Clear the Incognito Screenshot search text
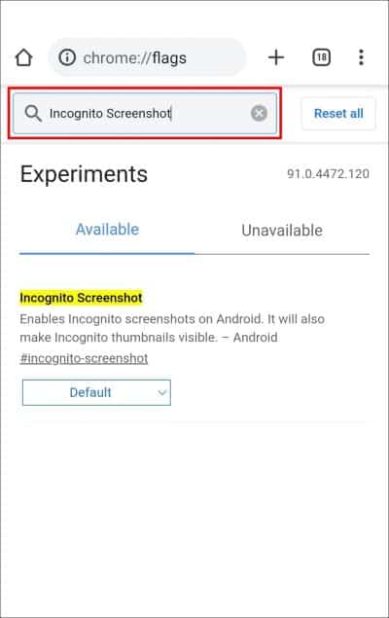Screen dimensions: 389x618 259,114
